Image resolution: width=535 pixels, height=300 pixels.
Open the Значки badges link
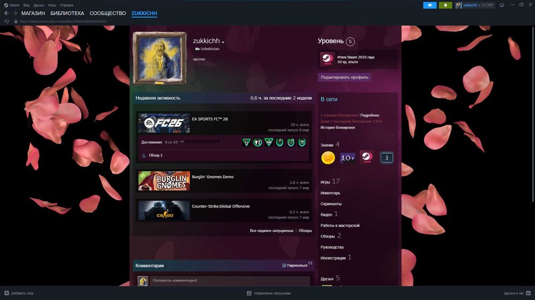[330, 144]
